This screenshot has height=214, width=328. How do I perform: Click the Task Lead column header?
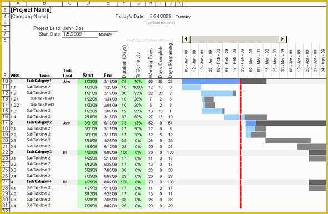(x=68, y=73)
